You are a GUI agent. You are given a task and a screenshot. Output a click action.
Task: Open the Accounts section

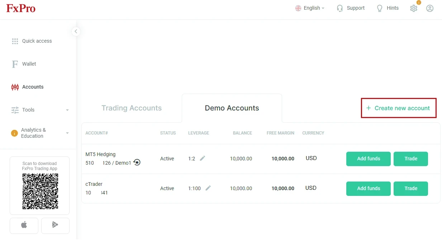[33, 87]
